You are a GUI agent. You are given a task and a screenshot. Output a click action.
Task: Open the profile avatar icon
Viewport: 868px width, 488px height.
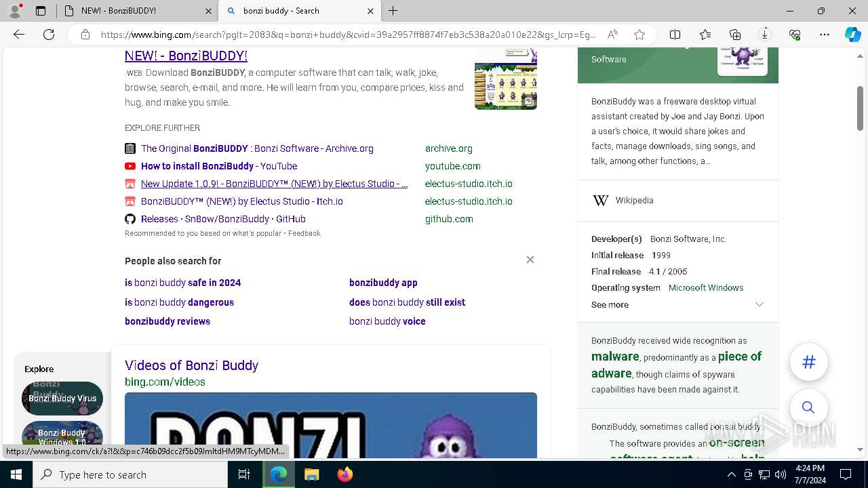(x=15, y=11)
